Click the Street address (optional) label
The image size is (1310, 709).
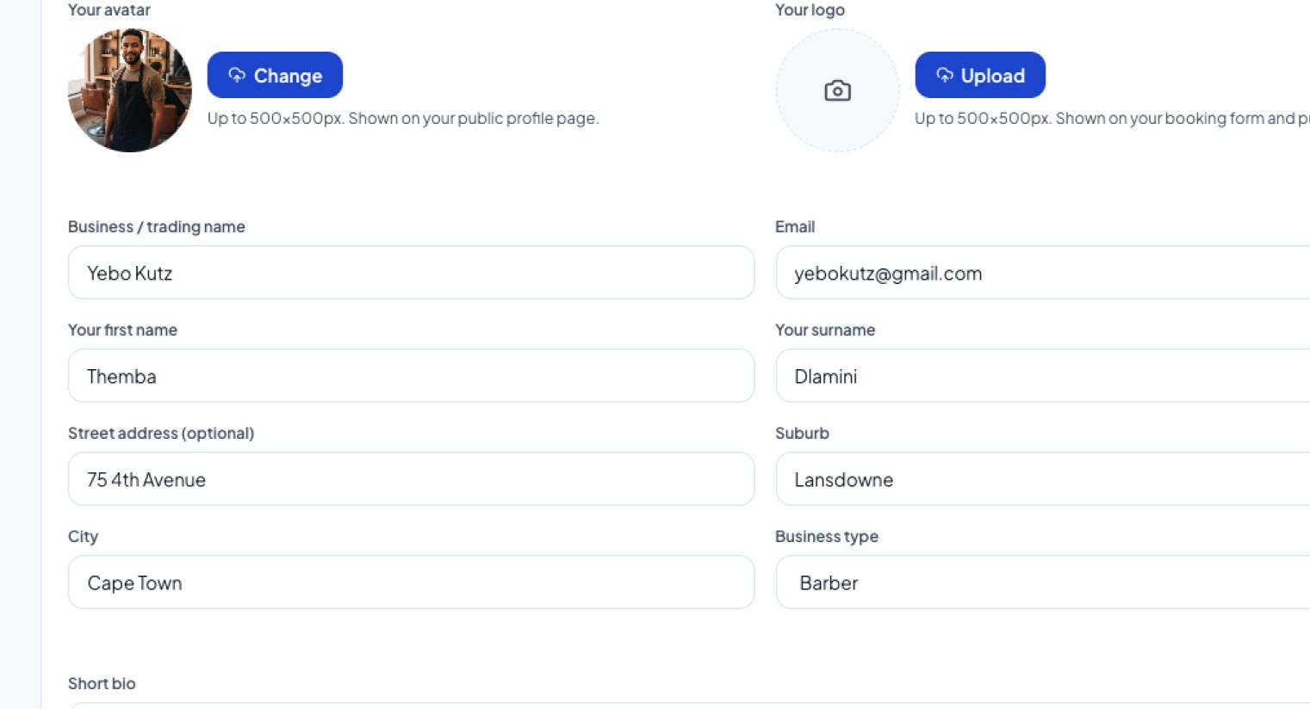(x=161, y=433)
